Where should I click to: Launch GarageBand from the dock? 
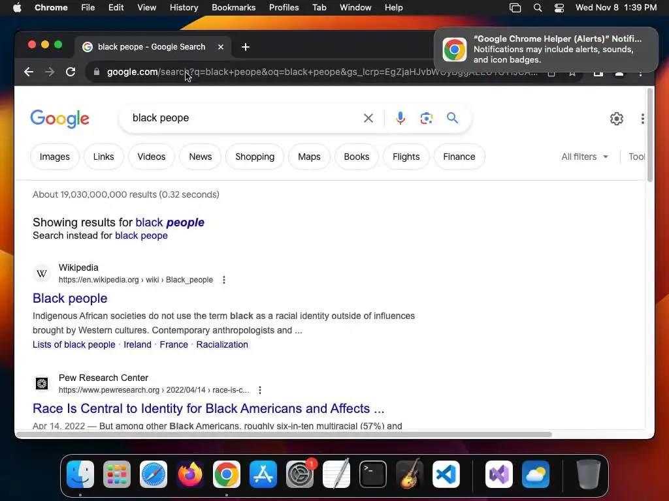point(410,474)
